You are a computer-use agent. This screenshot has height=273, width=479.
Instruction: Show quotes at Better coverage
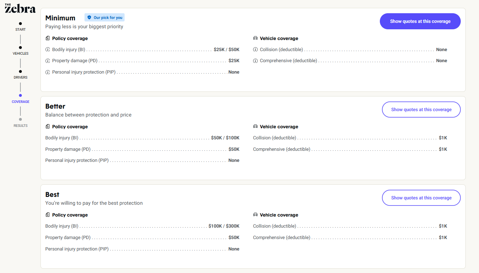point(421,110)
